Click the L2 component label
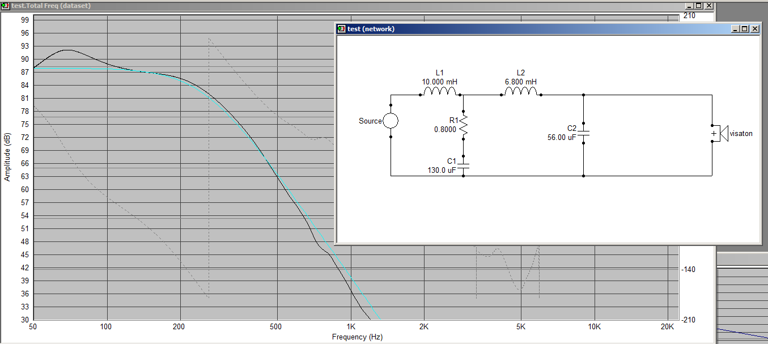768x344 pixels. tap(521, 73)
